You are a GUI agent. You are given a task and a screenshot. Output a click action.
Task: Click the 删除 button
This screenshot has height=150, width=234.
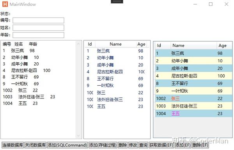[x=123, y=145]
